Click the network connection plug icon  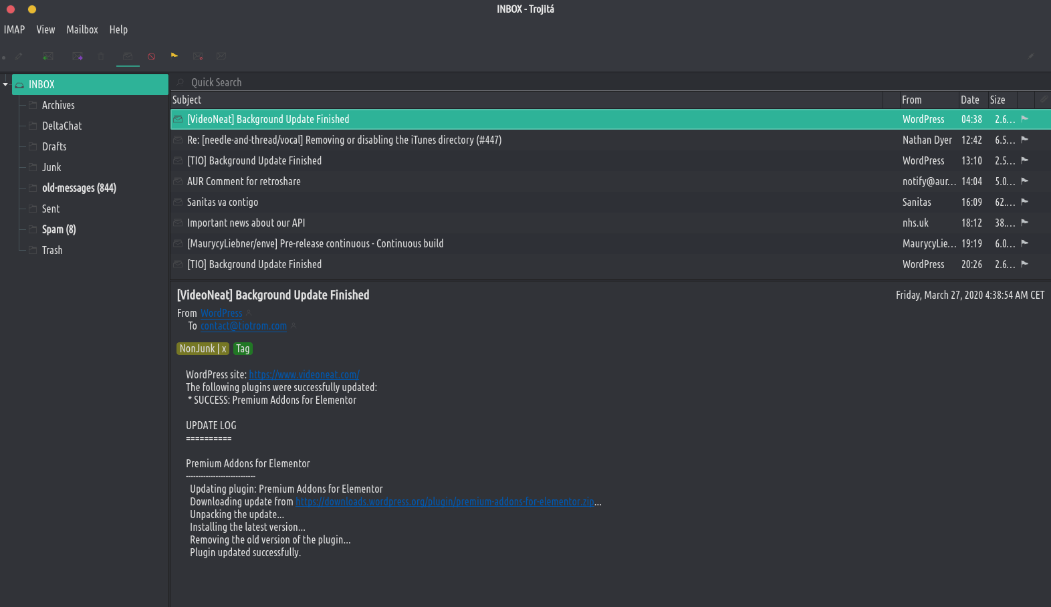point(1031,57)
